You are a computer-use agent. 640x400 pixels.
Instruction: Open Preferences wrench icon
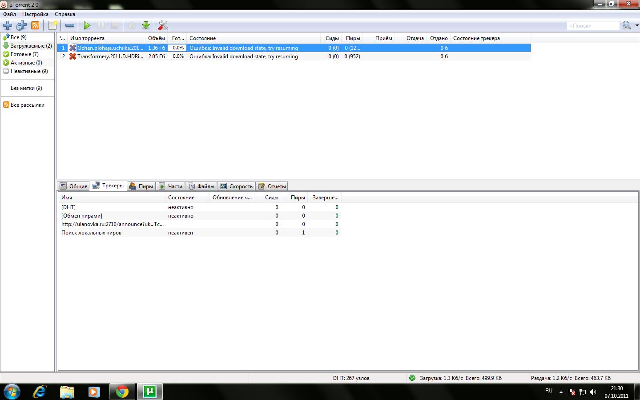[163, 25]
